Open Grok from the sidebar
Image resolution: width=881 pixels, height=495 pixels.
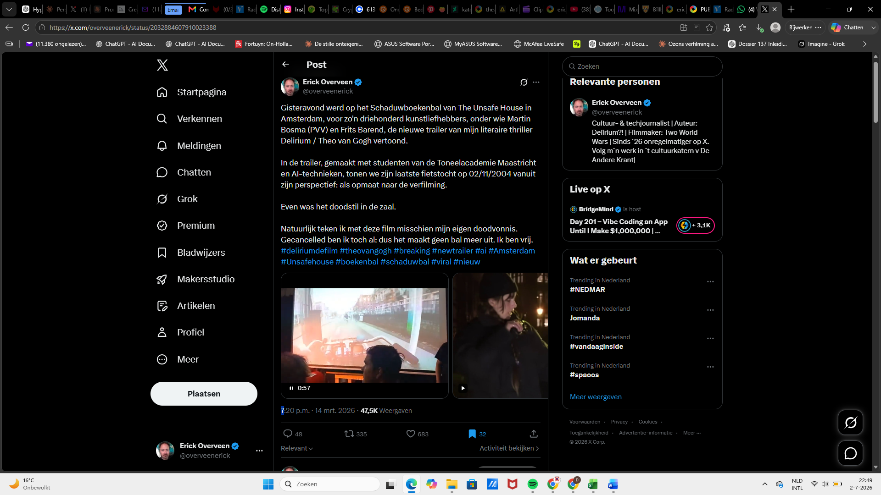[x=177, y=199]
